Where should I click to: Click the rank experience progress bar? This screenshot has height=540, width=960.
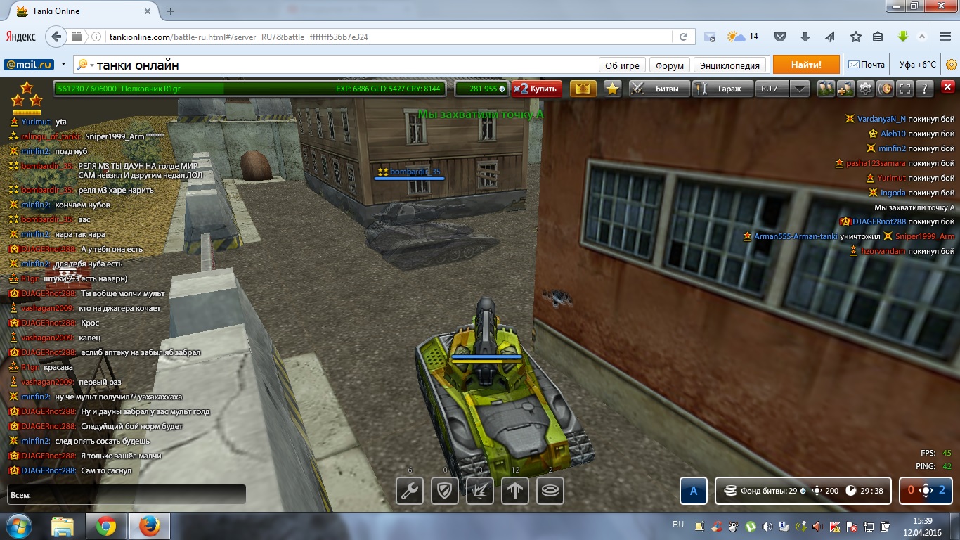coord(250,89)
